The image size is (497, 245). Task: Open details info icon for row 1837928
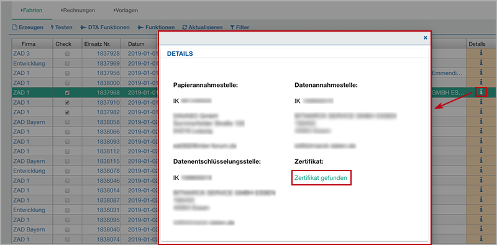(x=481, y=53)
